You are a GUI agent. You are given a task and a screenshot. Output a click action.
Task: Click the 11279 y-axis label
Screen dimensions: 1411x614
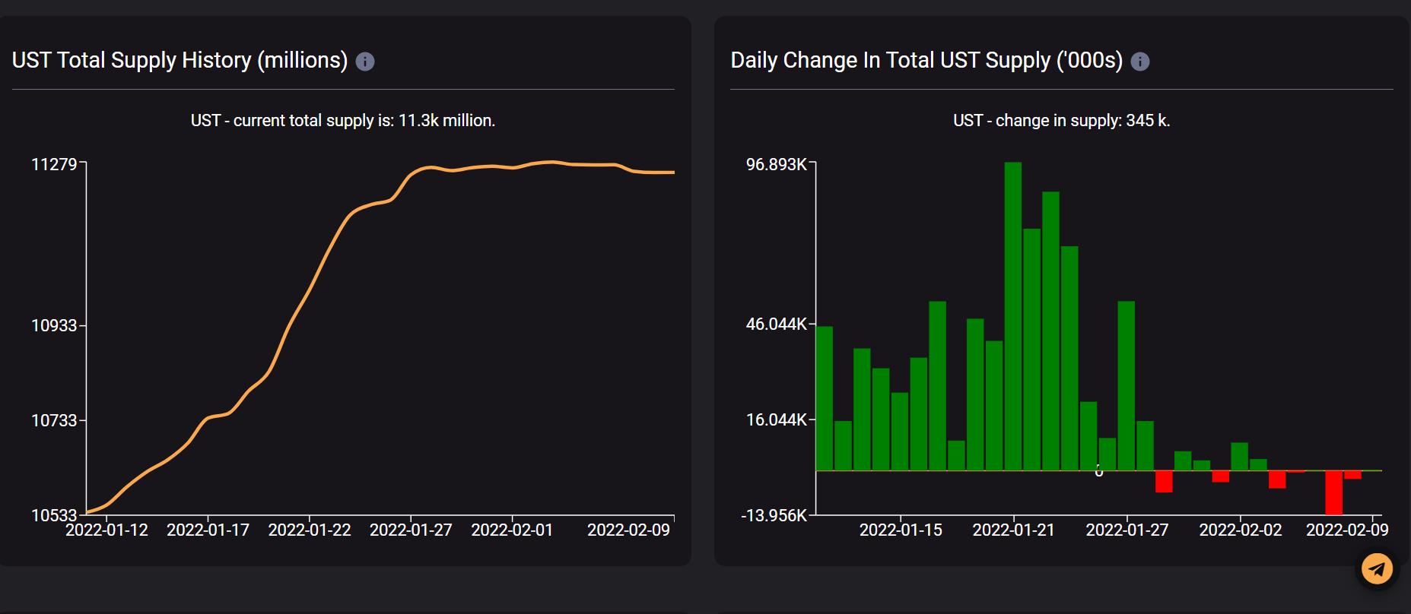tap(54, 164)
